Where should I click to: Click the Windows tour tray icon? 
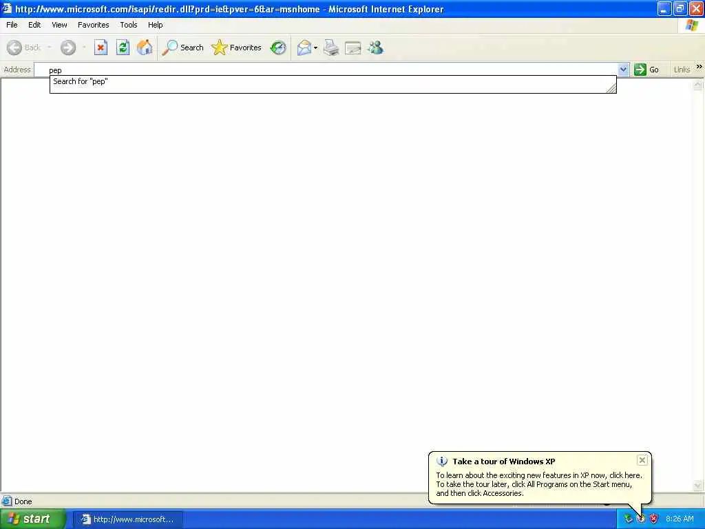click(641, 519)
